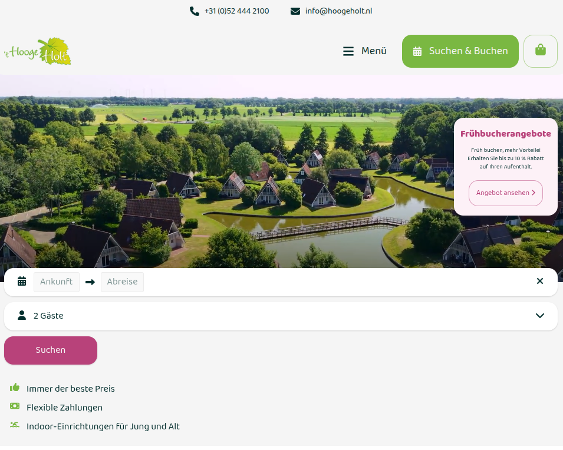
Task: Click the phone icon in top bar
Action: pos(194,11)
